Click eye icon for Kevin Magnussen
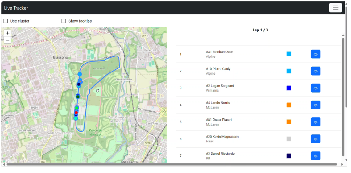Viewport: 351px width, 173px height. click(315, 139)
